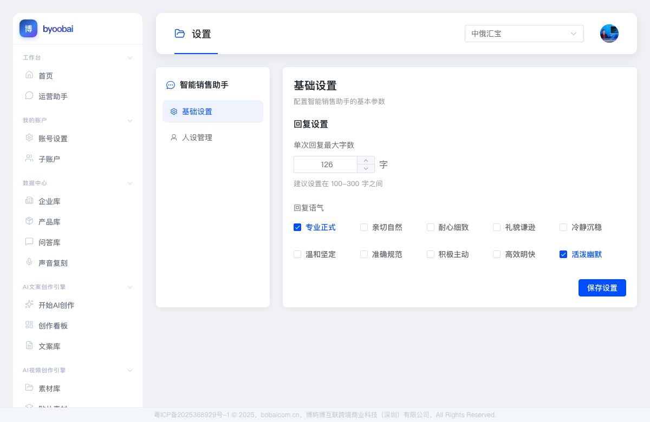650x422 pixels.
Task: Click the person icon in 人设管理 tab
Action: coord(174,137)
